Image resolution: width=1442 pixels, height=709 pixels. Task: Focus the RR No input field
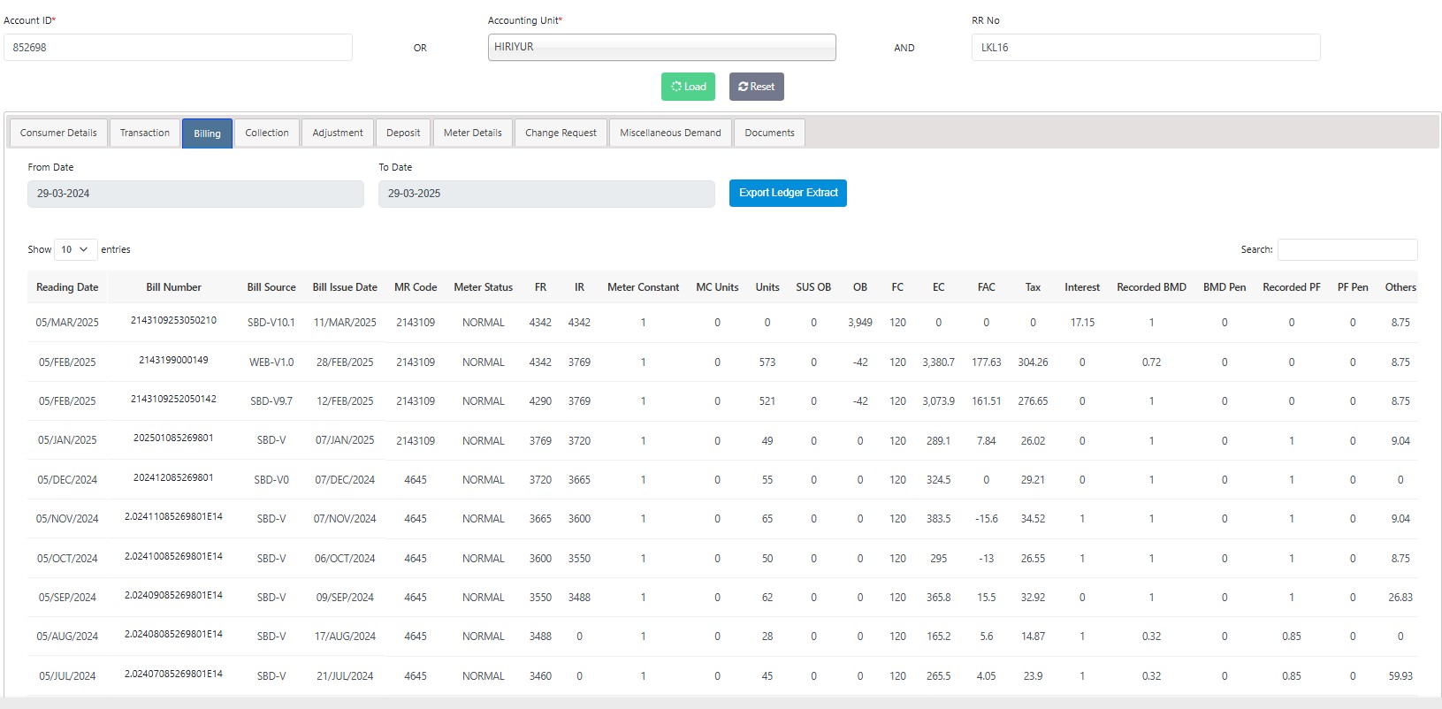point(1146,47)
